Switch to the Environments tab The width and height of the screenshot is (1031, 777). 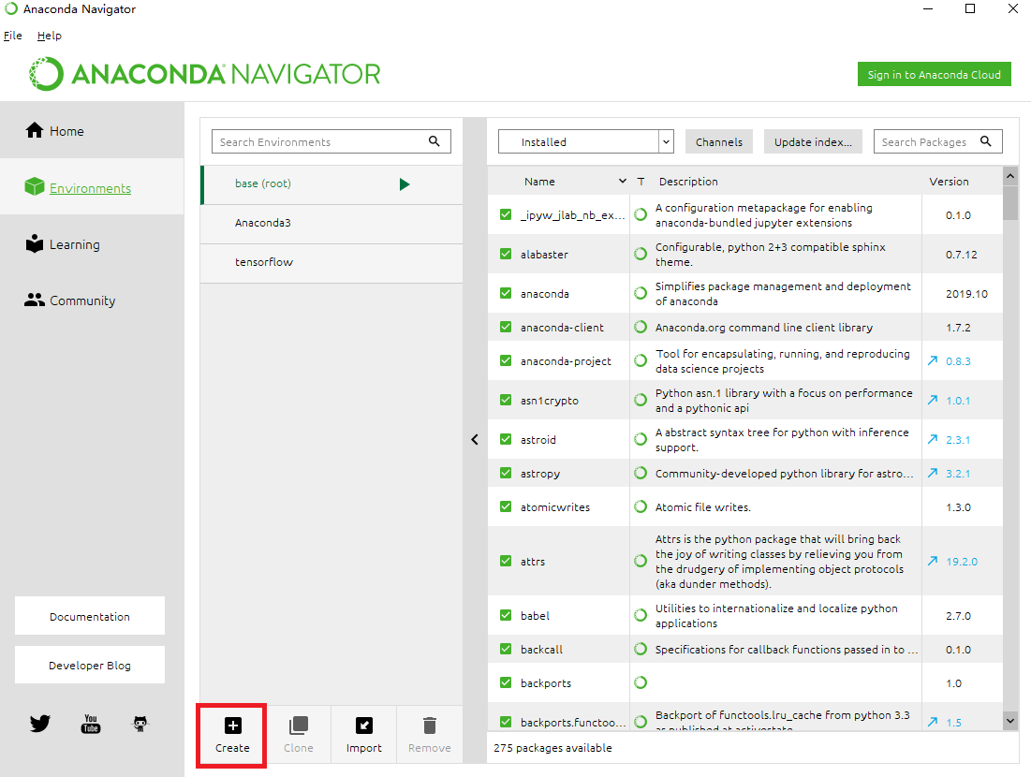pos(92,186)
